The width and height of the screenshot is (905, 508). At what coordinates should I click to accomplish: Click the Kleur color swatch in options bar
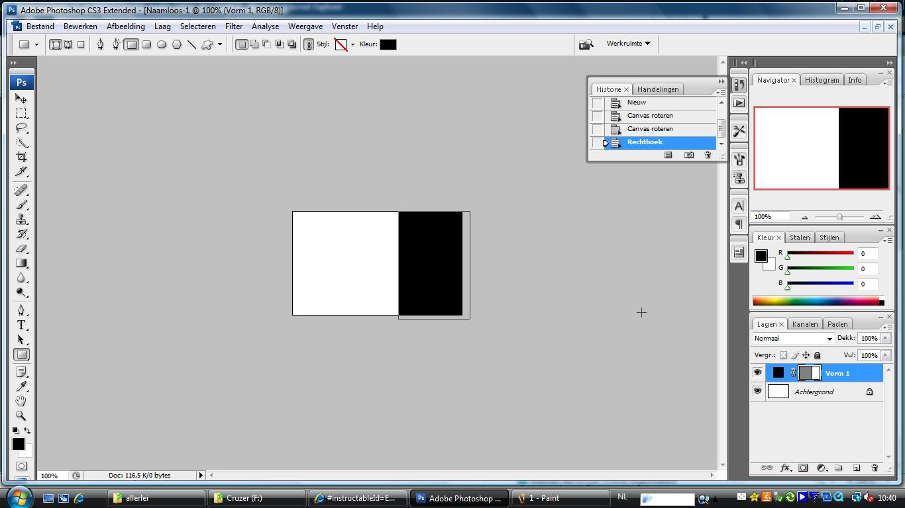pos(388,44)
